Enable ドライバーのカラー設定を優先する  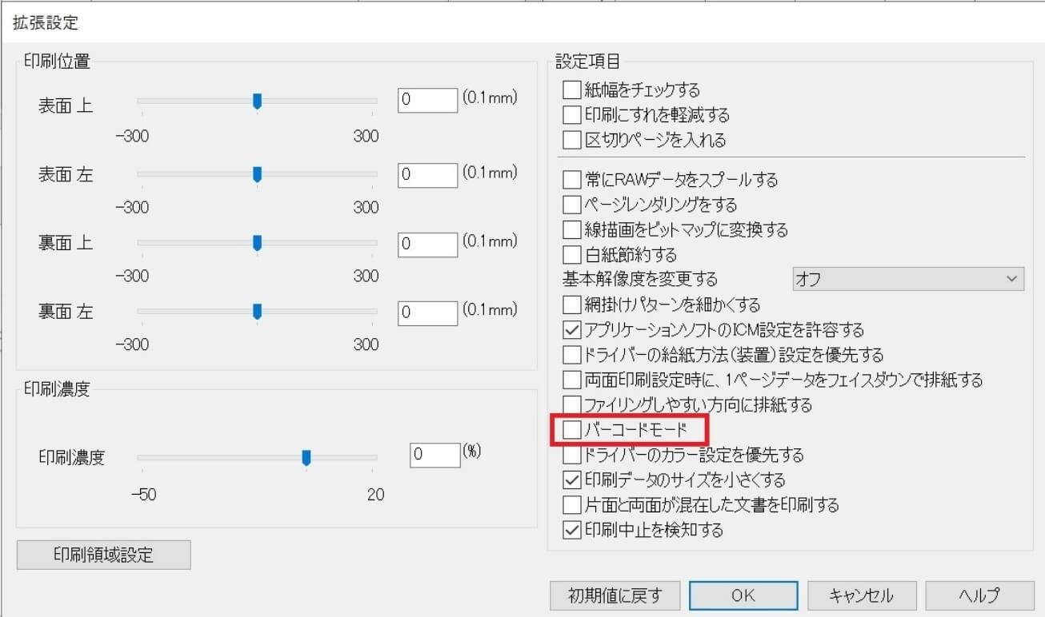click(x=571, y=456)
